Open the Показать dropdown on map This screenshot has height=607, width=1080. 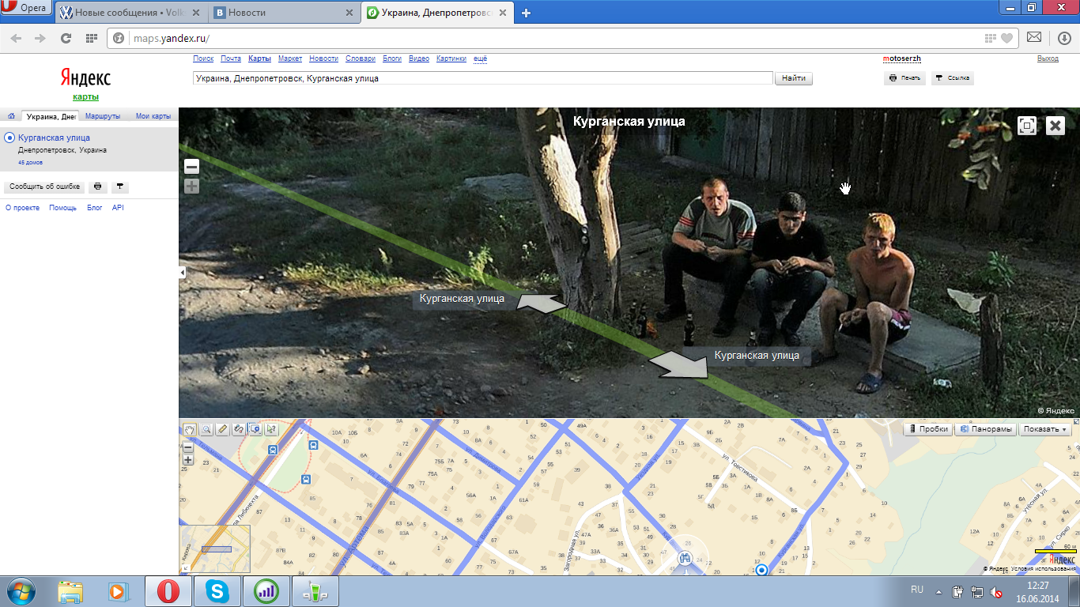click(x=1044, y=429)
